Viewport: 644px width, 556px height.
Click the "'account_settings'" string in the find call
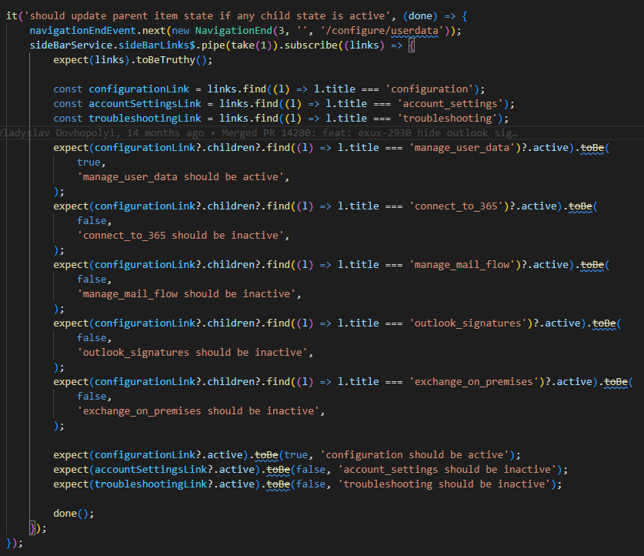(450, 104)
